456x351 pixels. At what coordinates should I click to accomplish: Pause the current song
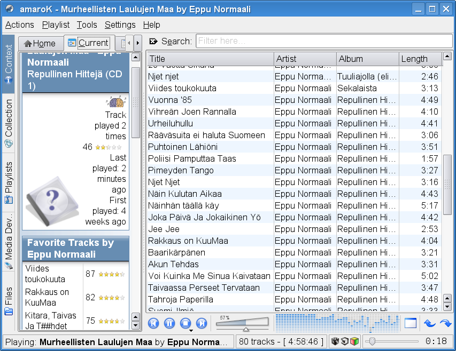tap(169, 323)
